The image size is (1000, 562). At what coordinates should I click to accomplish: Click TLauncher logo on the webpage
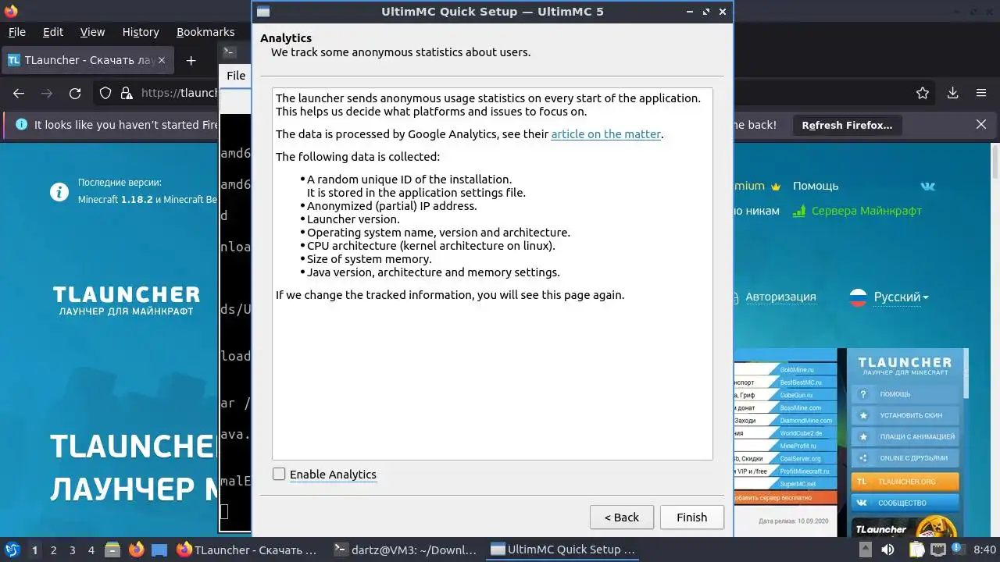(x=127, y=301)
